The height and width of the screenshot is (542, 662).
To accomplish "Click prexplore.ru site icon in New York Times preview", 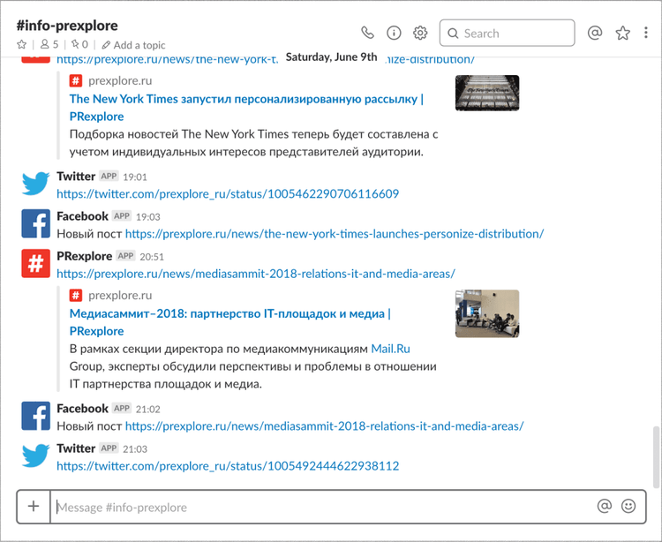I will coord(76,80).
